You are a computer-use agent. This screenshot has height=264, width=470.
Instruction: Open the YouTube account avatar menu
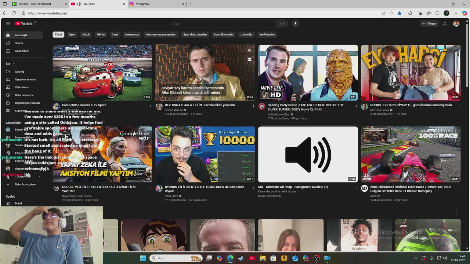(456, 23)
